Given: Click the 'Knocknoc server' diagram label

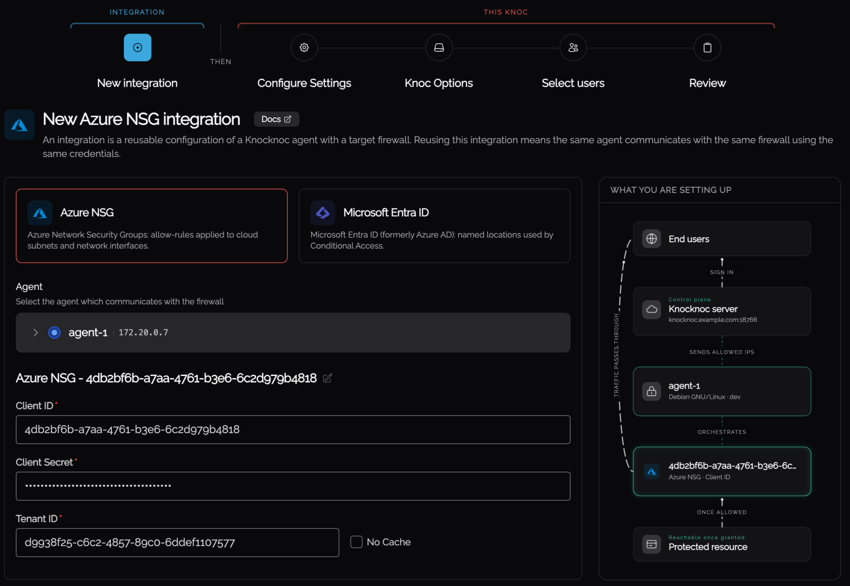Looking at the screenshot, I should (703, 309).
